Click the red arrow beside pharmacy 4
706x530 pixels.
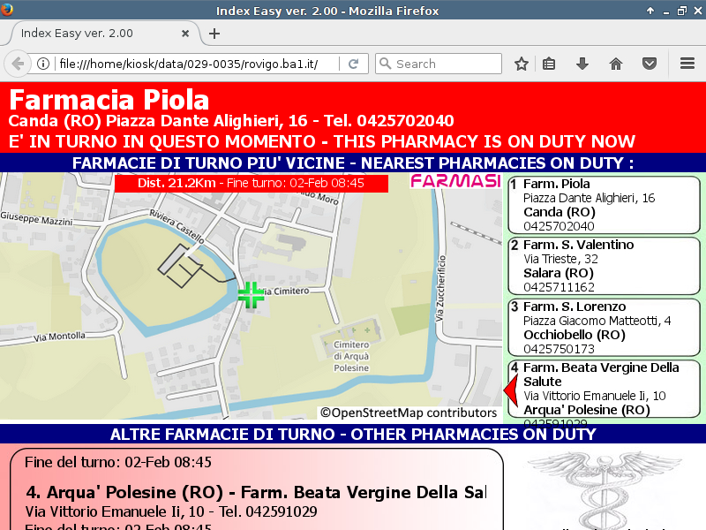[x=509, y=389]
